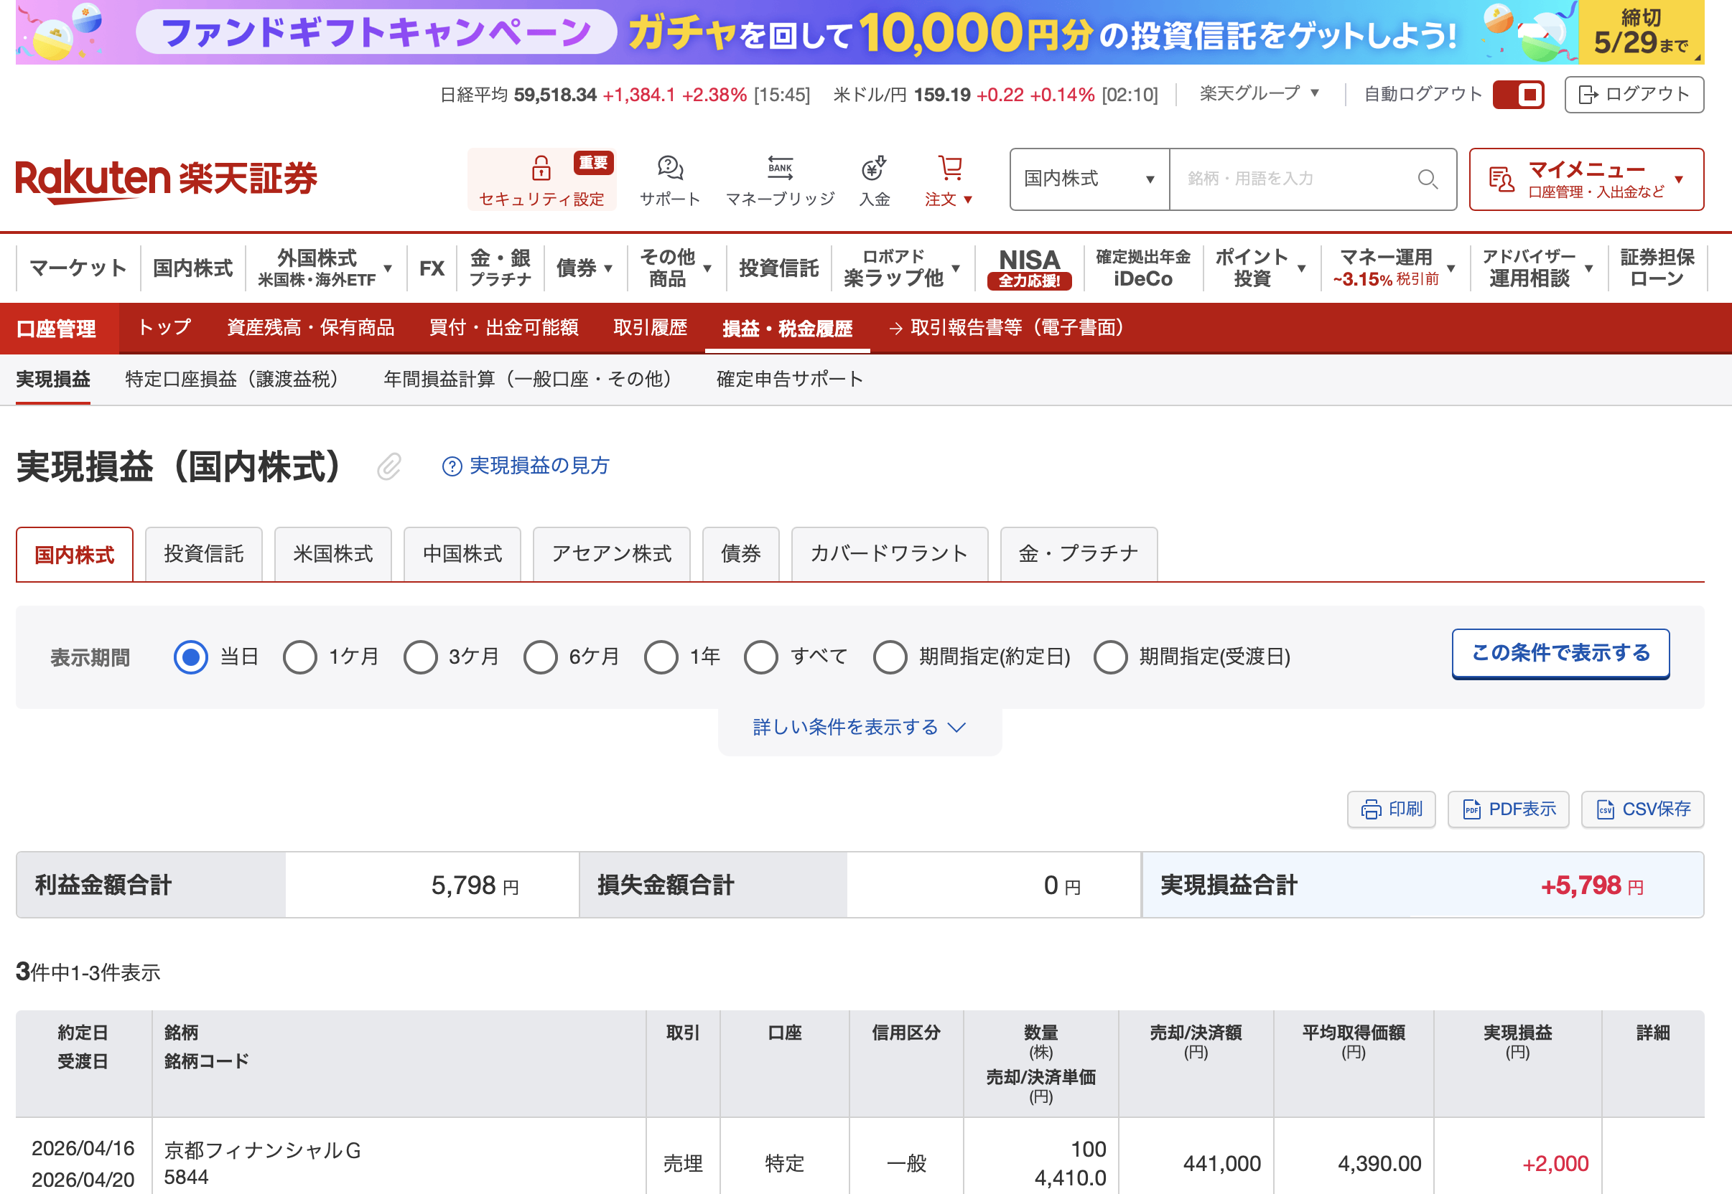
Task: Open the Money Bridge bank icon
Action: [779, 169]
